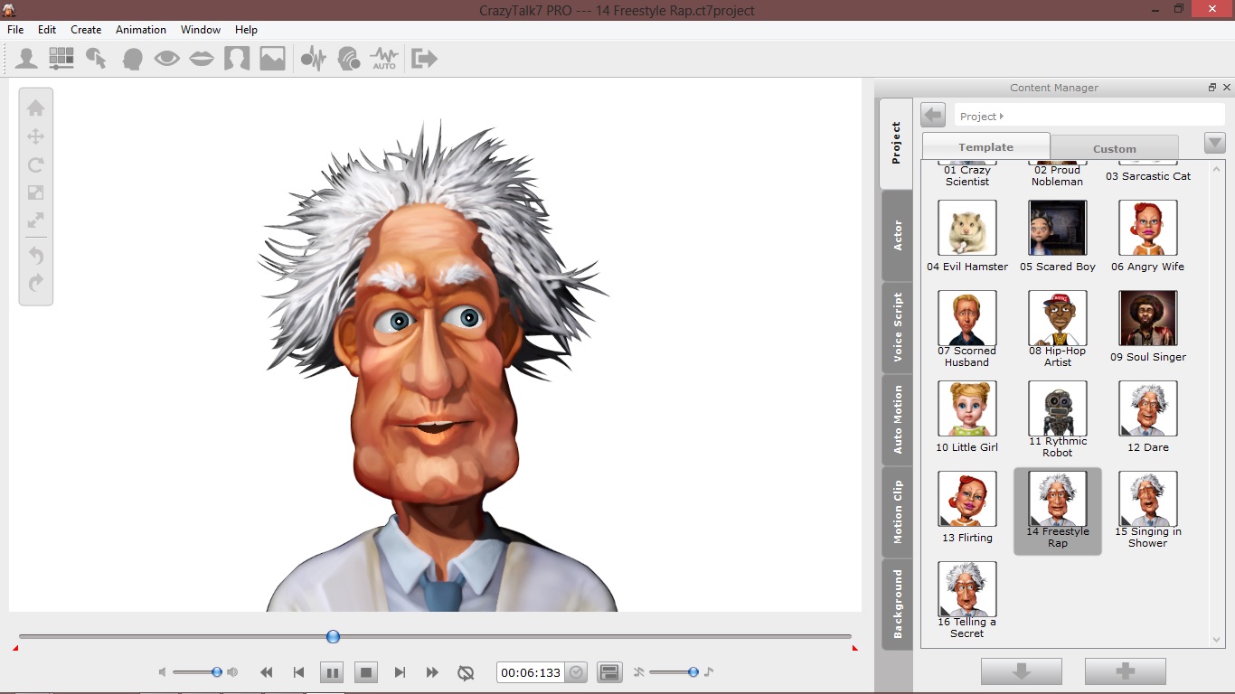Pause the animation playback
This screenshot has width=1235, height=694.
[x=332, y=672]
